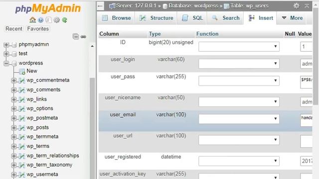This screenshot has height=179, width=319.
Task: Click the user_registered value field
Action: click(x=306, y=161)
